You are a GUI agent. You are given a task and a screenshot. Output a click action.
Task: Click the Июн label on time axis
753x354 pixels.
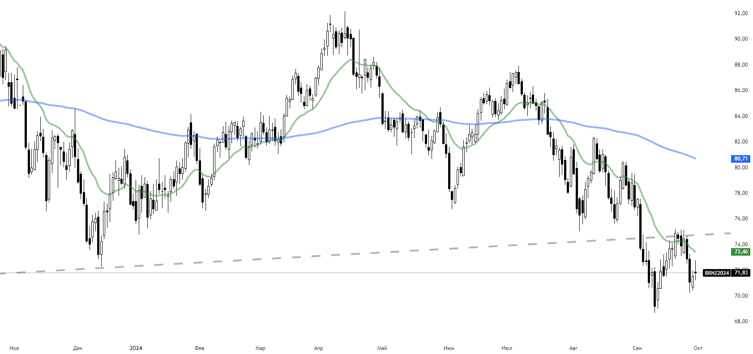pos(449,348)
